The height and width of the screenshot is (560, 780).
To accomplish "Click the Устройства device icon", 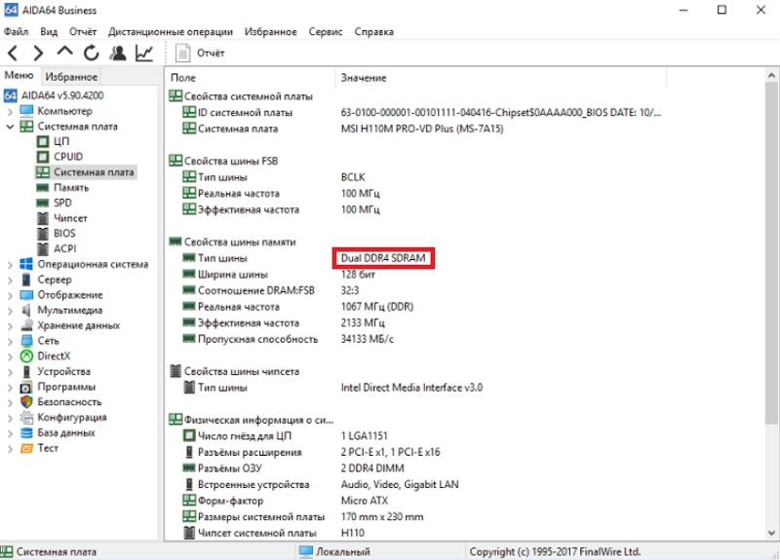I will (x=26, y=372).
